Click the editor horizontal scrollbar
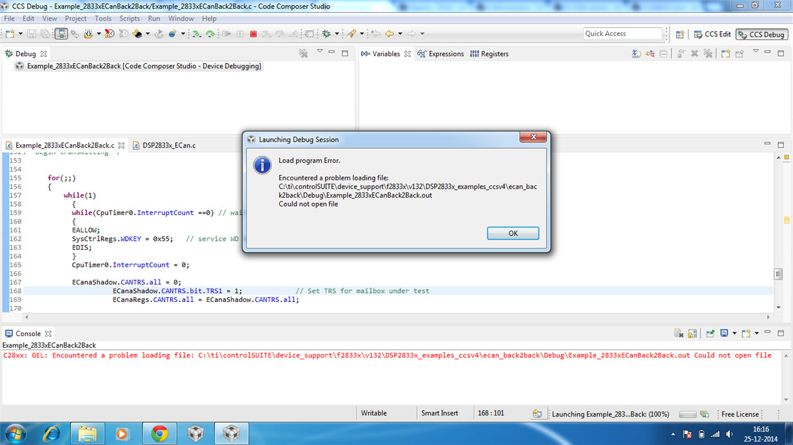This screenshot has height=445, width=793. click(397, 317)
